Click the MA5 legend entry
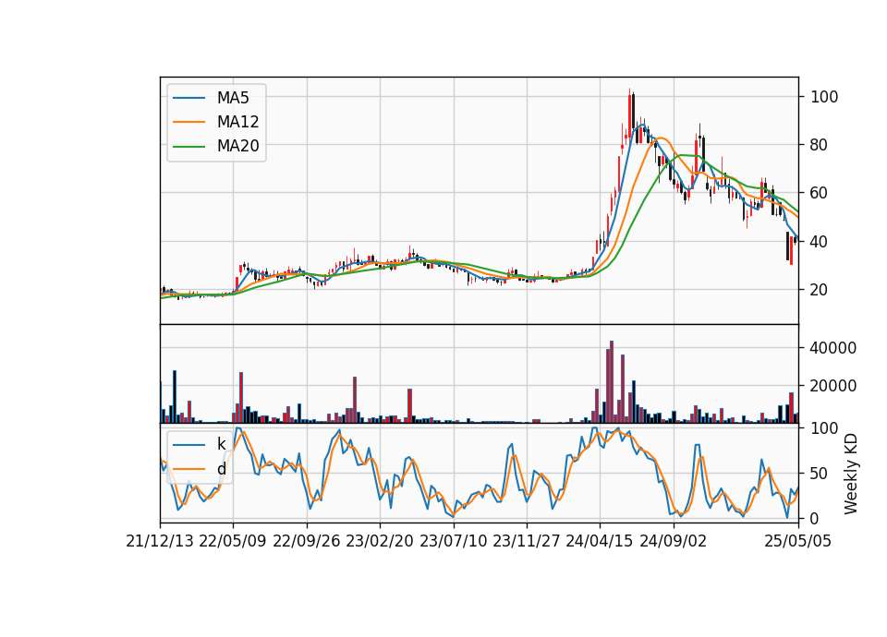 [233, 98]
